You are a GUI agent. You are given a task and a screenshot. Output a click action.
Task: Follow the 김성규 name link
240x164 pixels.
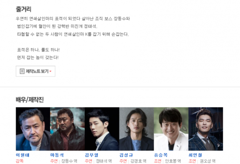click(x=126, y=155)
